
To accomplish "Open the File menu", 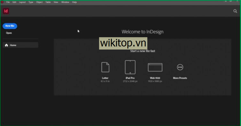I will pyautogui.click(x=8, y=2).
